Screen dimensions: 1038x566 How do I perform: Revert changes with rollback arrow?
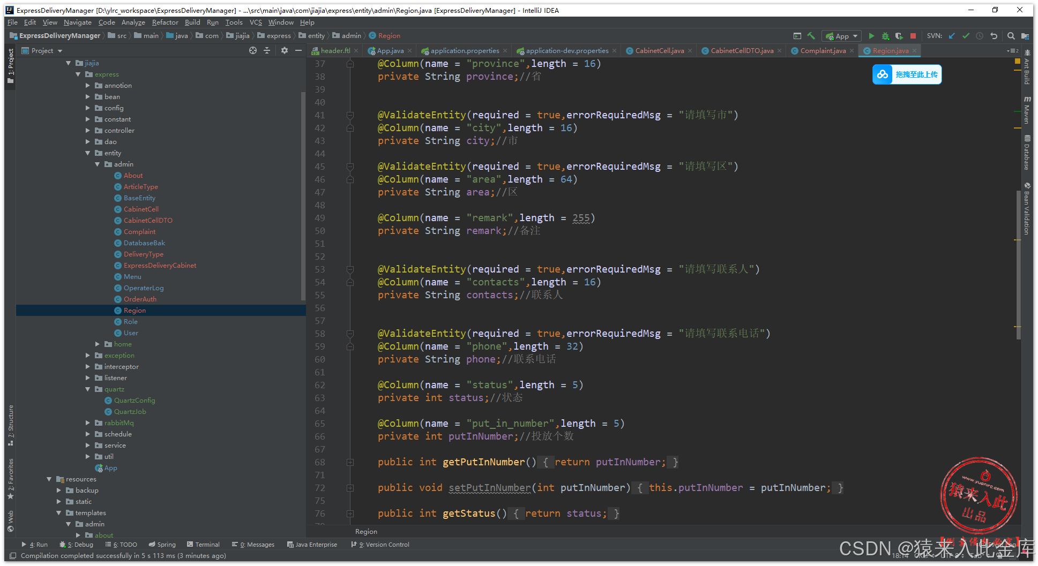point(994,36)
